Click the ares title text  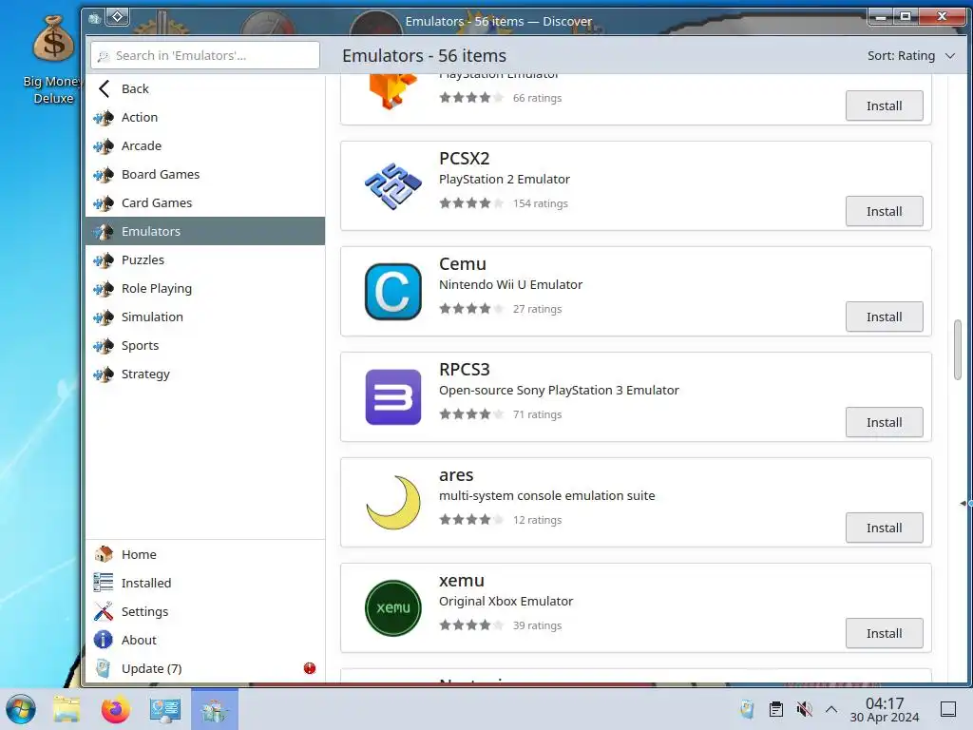pyautogui.click(x=456, y=475)
